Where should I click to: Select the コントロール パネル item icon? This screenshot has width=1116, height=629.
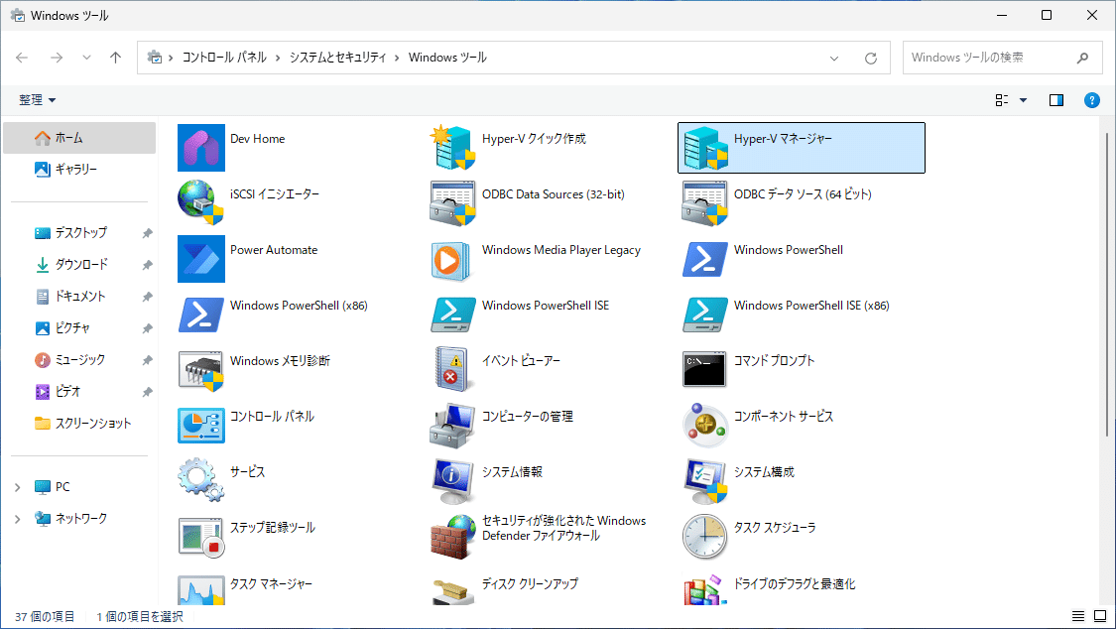tap(200, 425)
